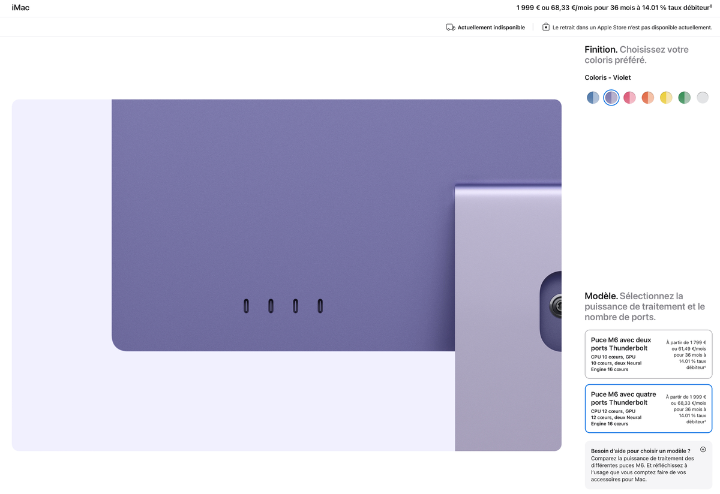
Task: Choose the silver color swatch
Action: [x=703, y=98]
